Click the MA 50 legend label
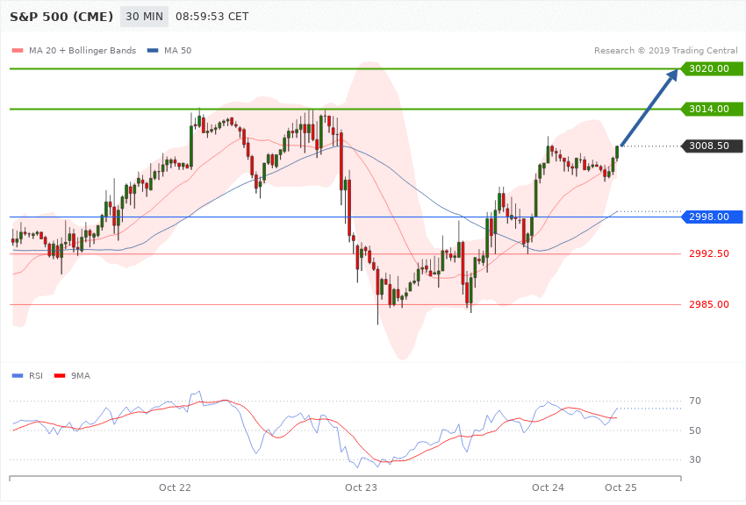 tap(178, 50)
